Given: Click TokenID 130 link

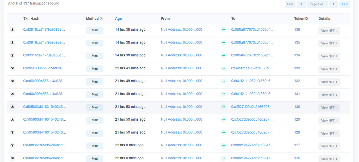Looking at the screenshot, I should [297, 107].
